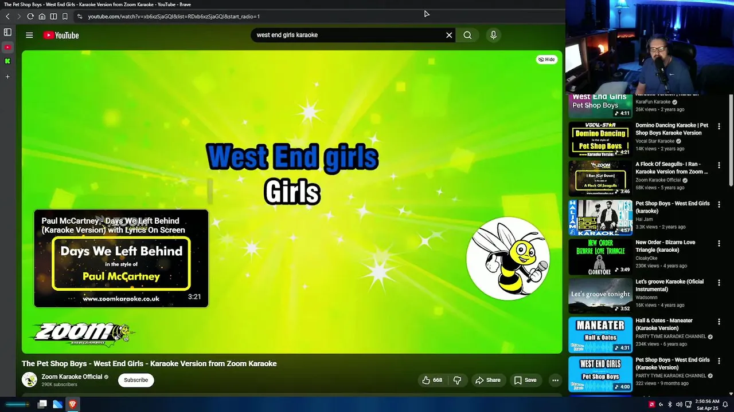Open Maneater Hall & Oates thumbnail
Image resolution: width=734 pixels, height=412 pixels.
point(600,335)
